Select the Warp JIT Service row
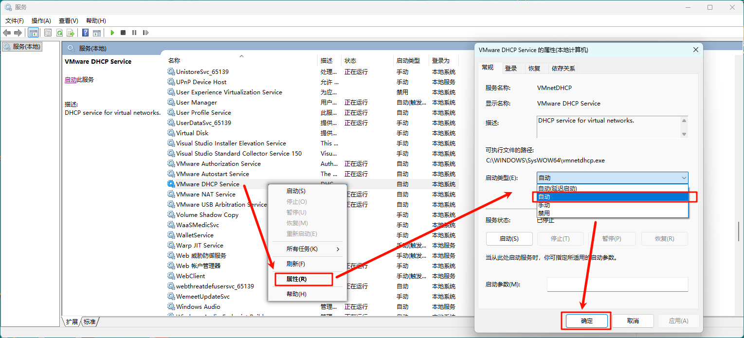This screenshot has height=338, width=744. [312, 245]
